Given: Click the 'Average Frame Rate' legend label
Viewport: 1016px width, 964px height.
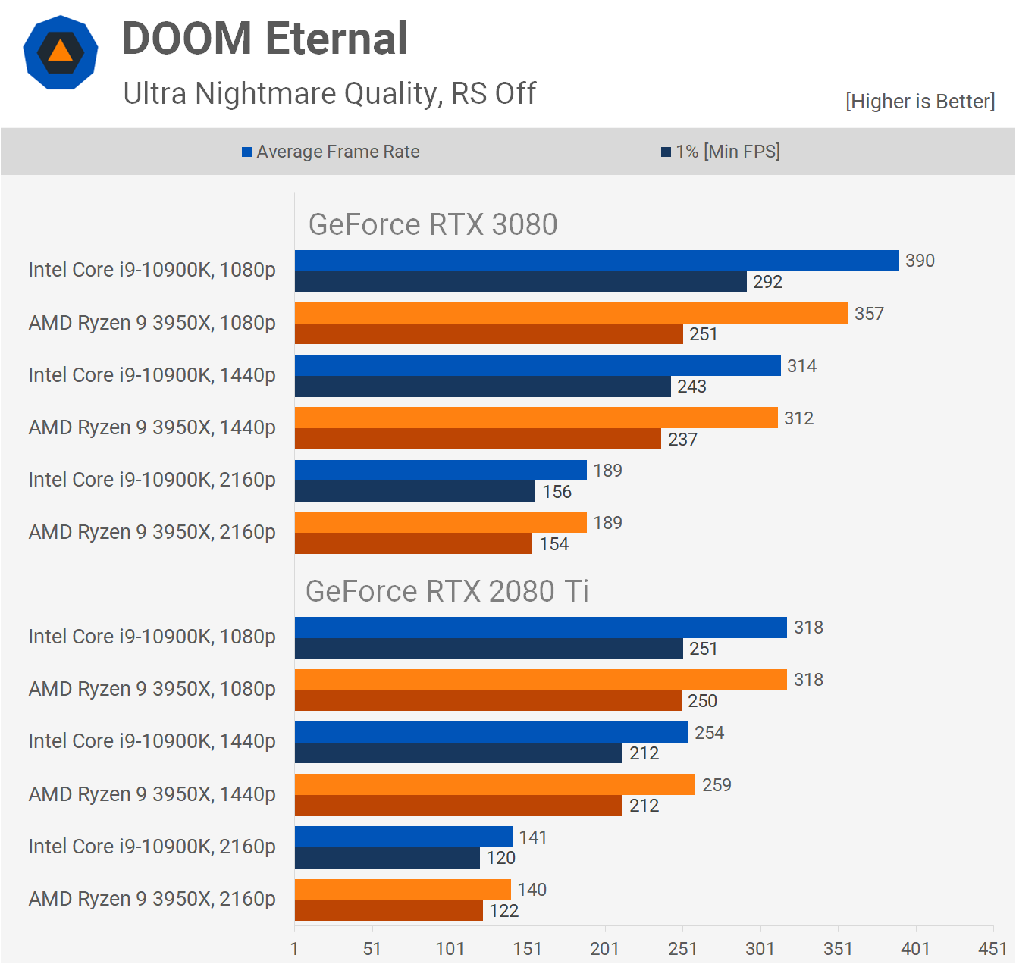Looking at the screenshot, I should coord(338,152).
